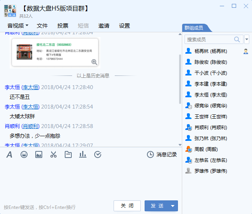Open the bar chart poll icon
The image size is (252, 214).
tap(83, 154)
